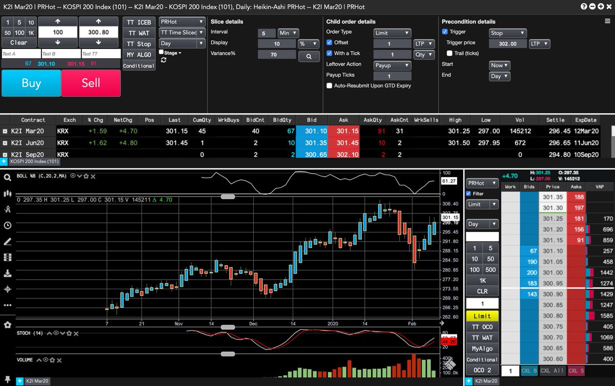Toggle the Stage checkbox

click(161, 52)
